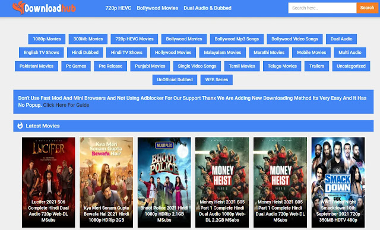Viewport: 380px width, 230px height.
Task: Browse Malayalam Movies category
Action: tap(223, 53)
